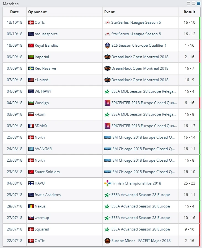Click the EU flag beside mousesports
Screen dimensions: 202x248
[x=31, y=34]
